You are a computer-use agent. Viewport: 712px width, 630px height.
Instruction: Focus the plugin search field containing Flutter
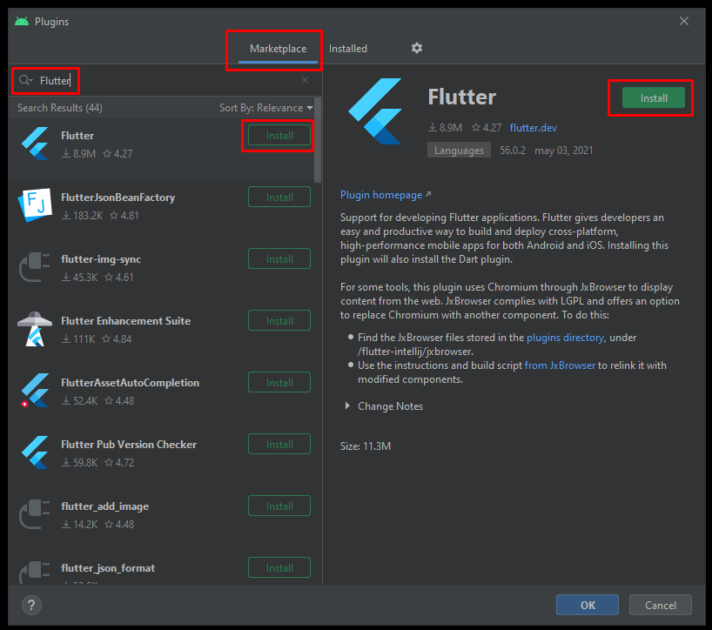pyautogui.click(x=165, y=80)
